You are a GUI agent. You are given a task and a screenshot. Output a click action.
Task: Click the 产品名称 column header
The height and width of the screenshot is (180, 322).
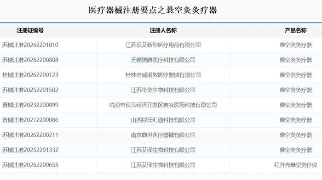(296, 31)
